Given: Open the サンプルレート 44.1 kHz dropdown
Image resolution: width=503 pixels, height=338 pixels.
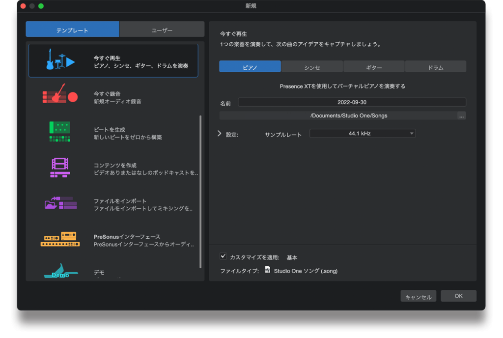Looking at the screenshot, I should pyautogui.click(x=362, y=134).
